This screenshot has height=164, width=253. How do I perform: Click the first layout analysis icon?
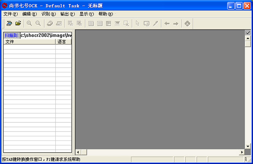[70, 24]
